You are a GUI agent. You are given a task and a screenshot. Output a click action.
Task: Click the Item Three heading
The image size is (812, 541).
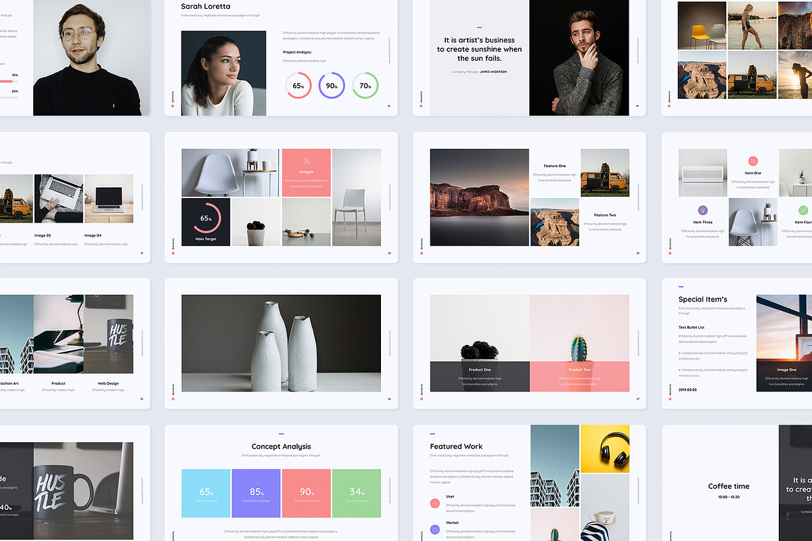click(702, 222)
